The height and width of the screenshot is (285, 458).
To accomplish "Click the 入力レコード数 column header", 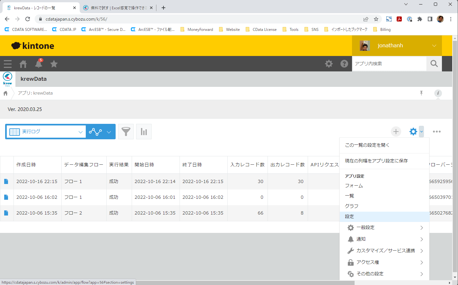I will pyautogui.click(x=248, y=165).
